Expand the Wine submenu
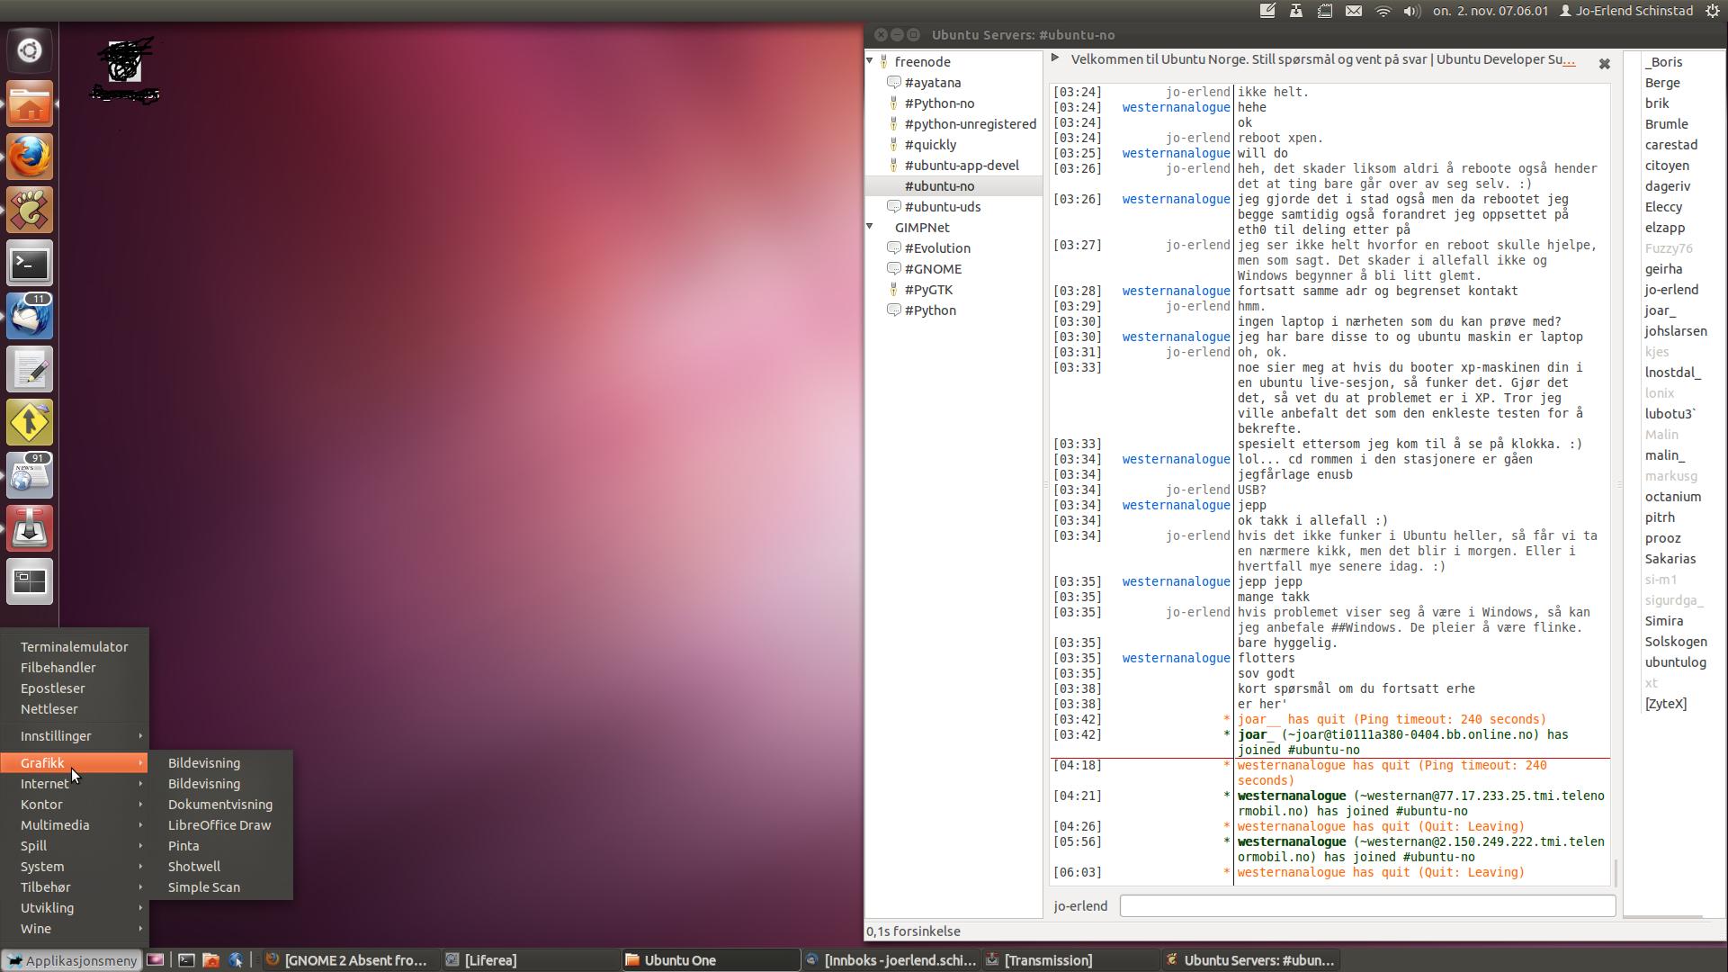 [x=75, y=929]
